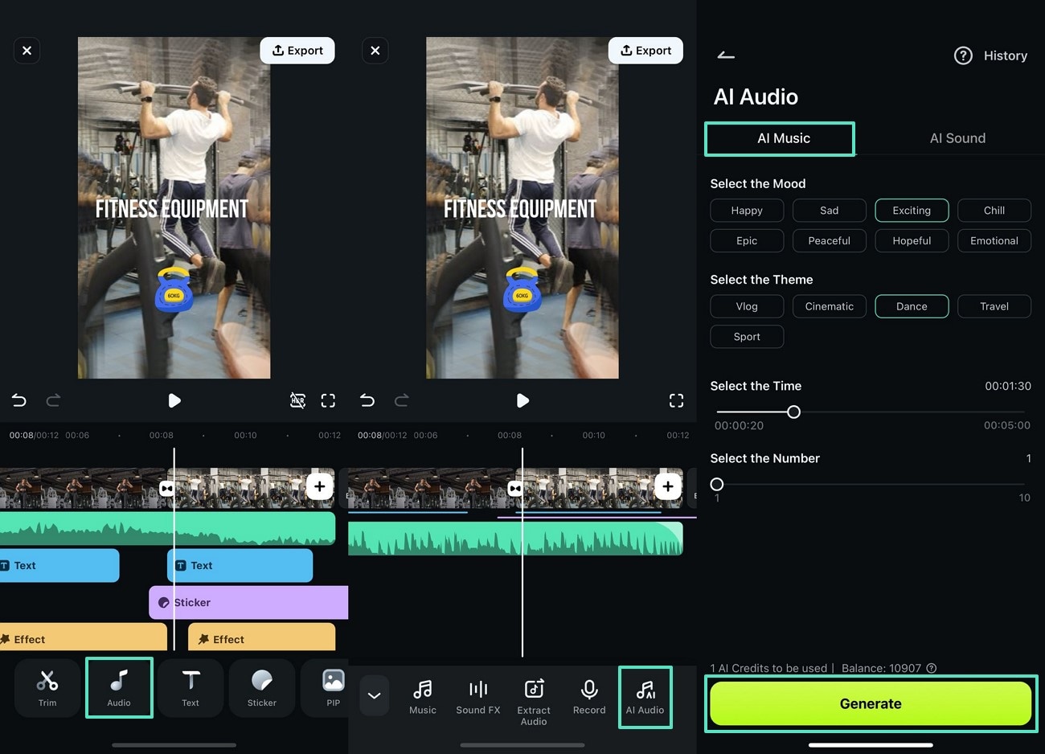Screen dimensions: 1045x754
Task: Play the preview in the middle editor
Action: 522,400
